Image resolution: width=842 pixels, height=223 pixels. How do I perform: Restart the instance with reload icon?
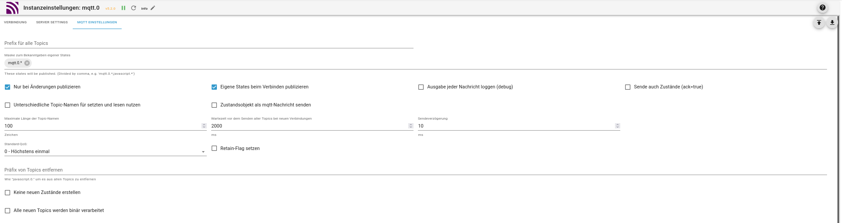pyautogui.click(x=134, y=8)
